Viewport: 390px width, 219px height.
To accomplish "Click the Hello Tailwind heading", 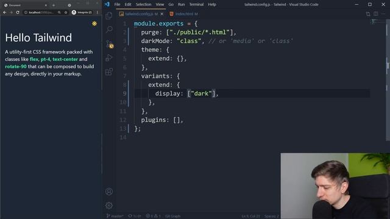I will (x=38, y=38).
